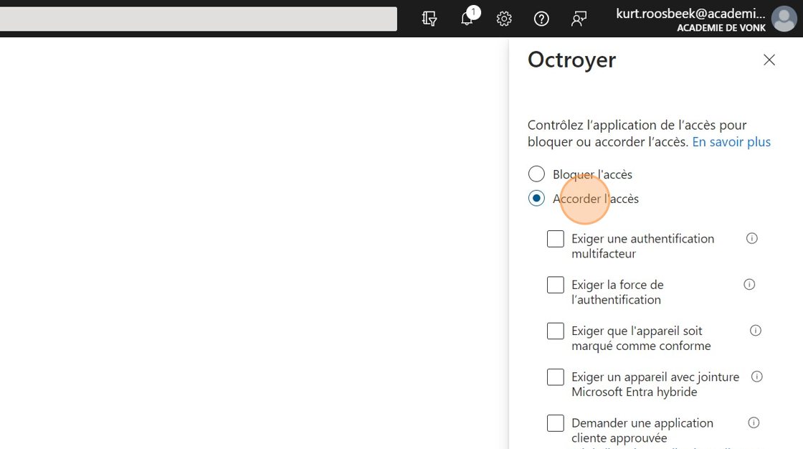The width and height of the screenshot is (803, 449).
Task: Enable "Exiger que l'appareil soit marqué comme conforme"
Action: [x=556, y=331]
